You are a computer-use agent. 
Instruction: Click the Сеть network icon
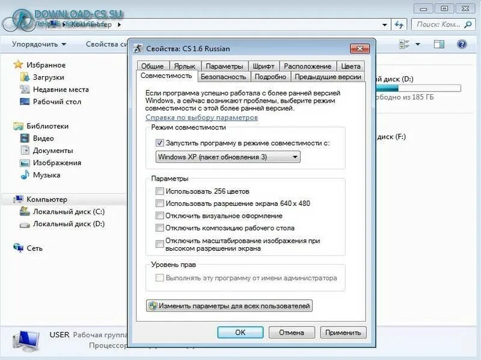click(x=18, y=248)
